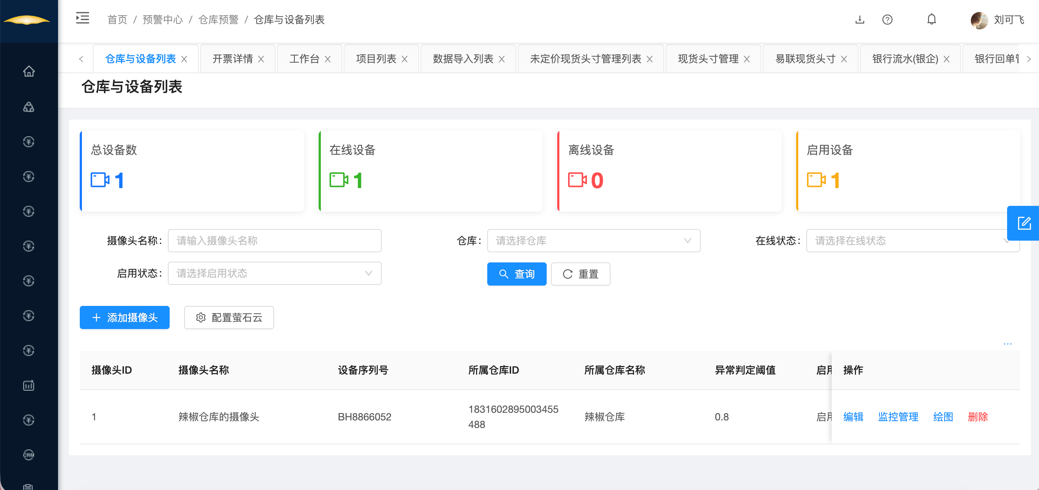Click the green camera icon in 在线设备

tap(339, 180)
